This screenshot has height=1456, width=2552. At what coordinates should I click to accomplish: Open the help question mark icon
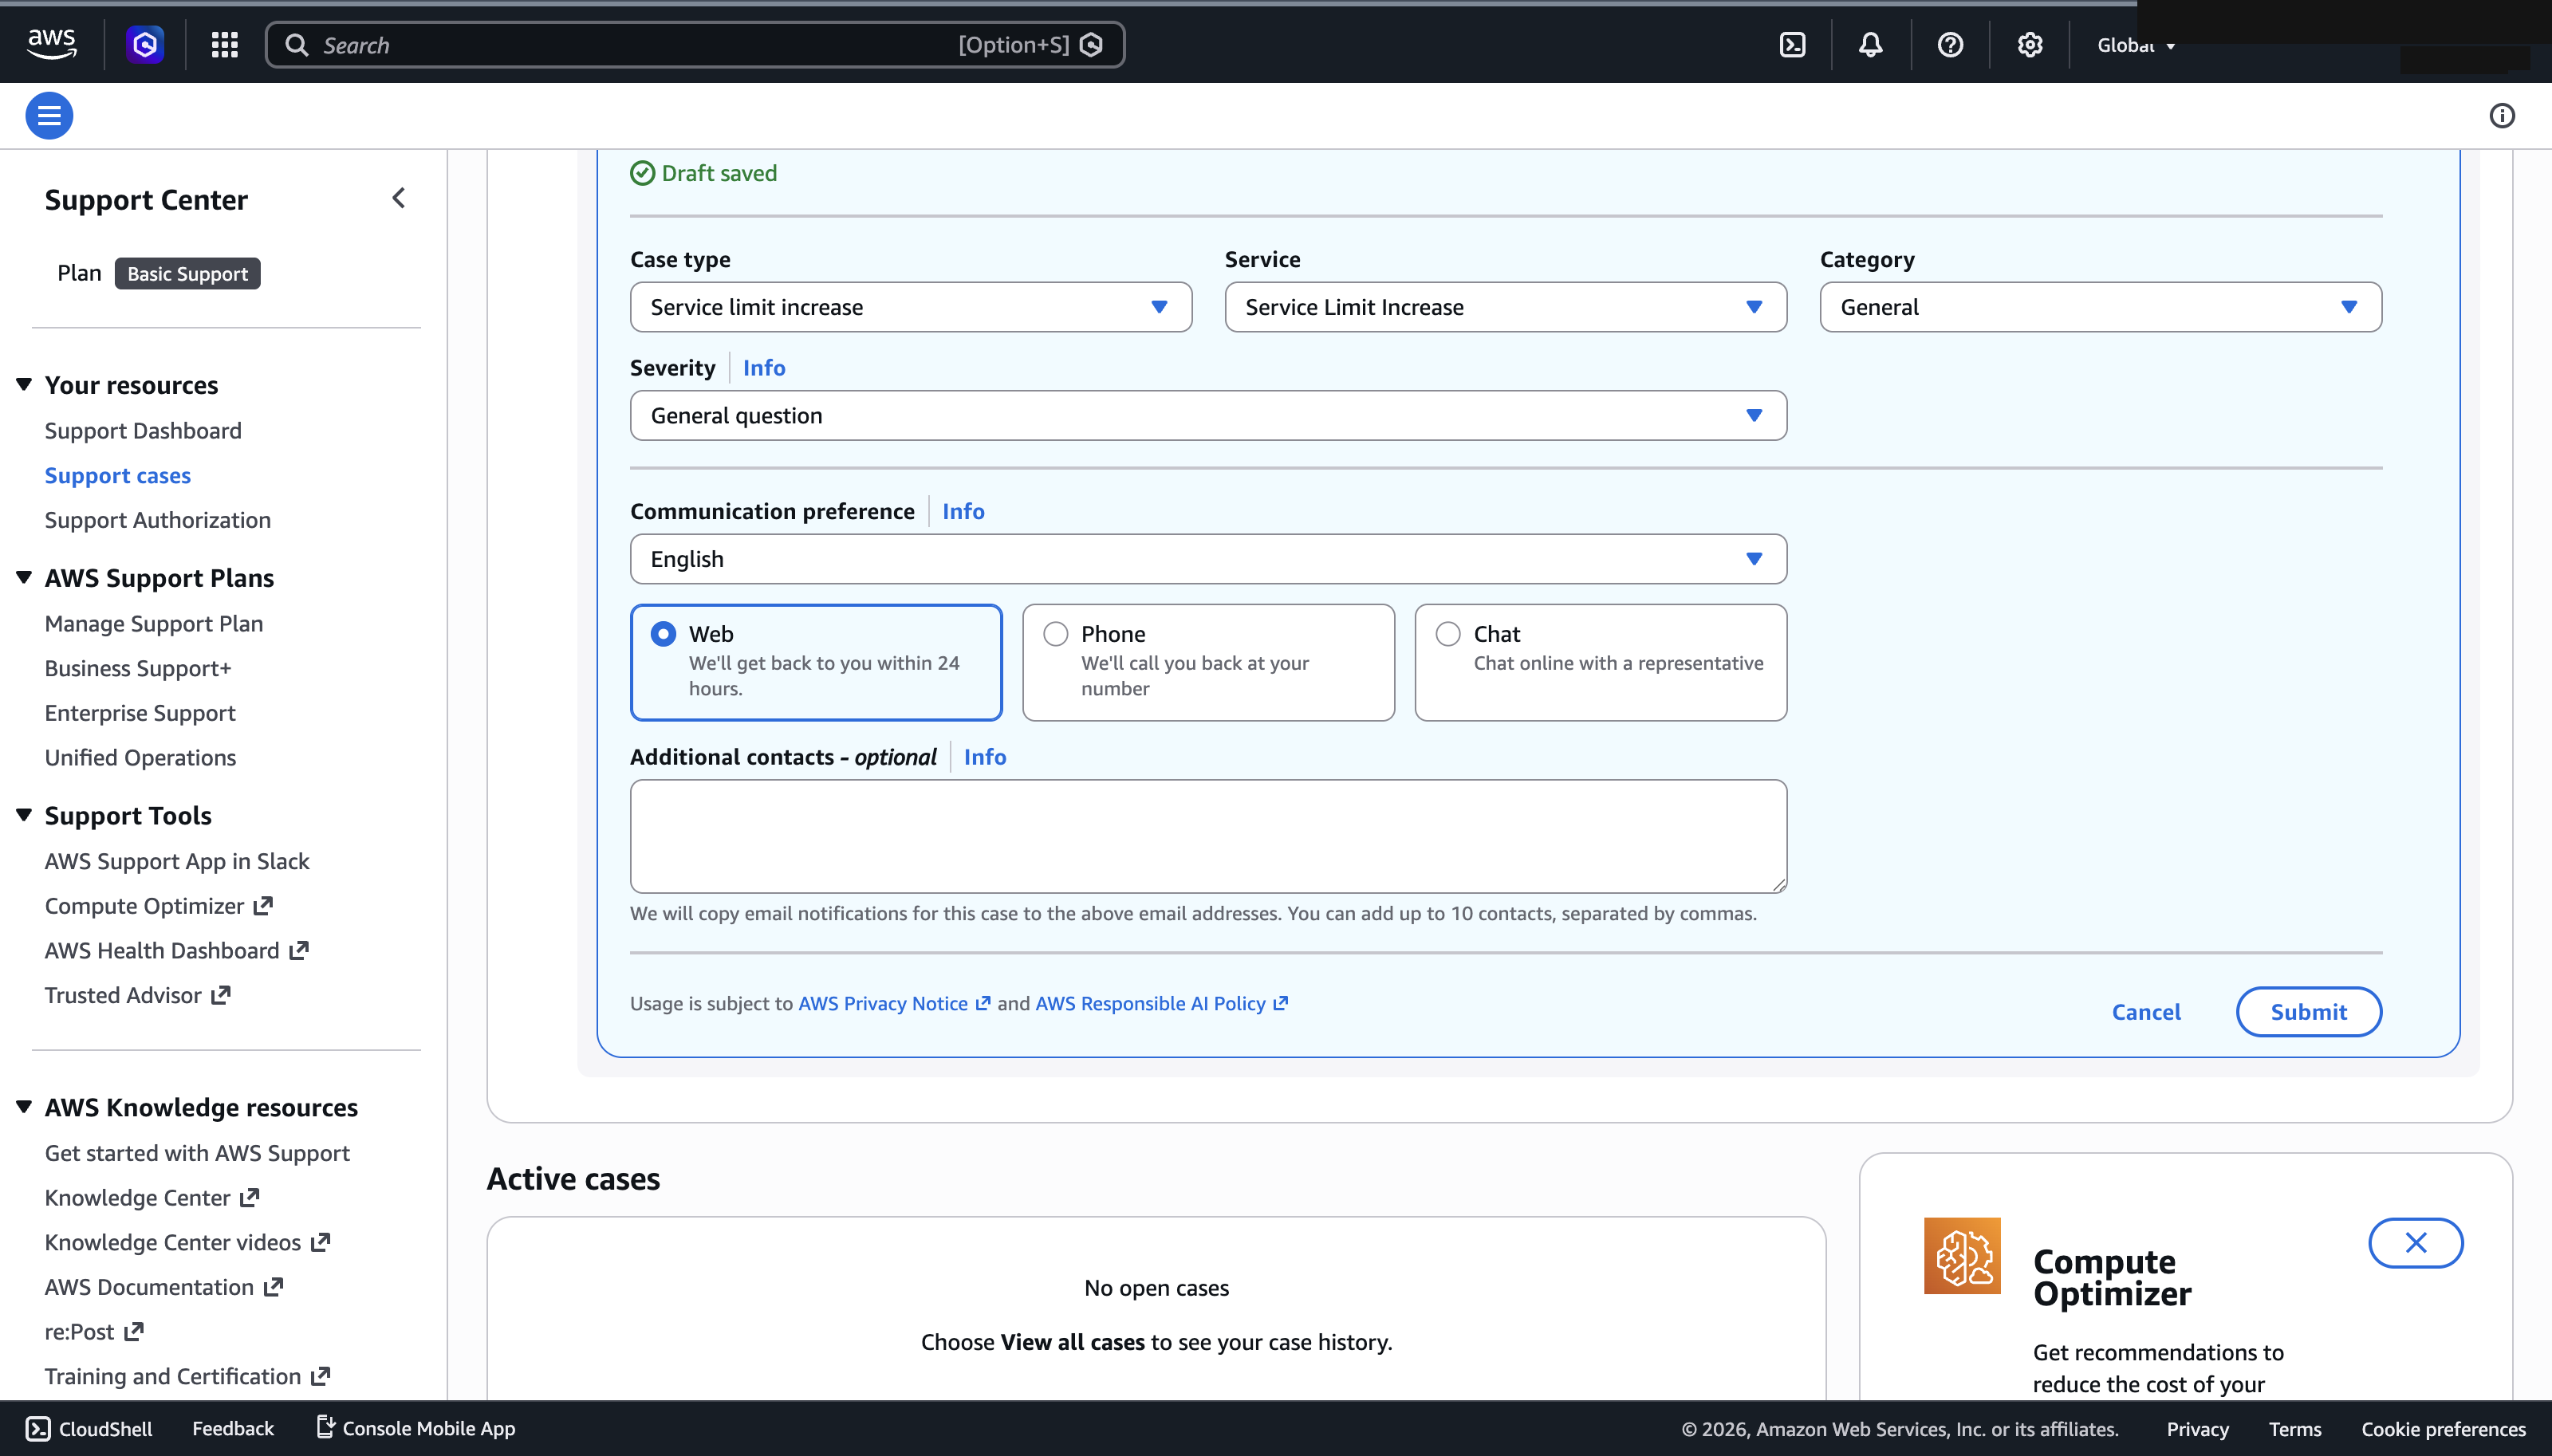(x=1950, y=44)
